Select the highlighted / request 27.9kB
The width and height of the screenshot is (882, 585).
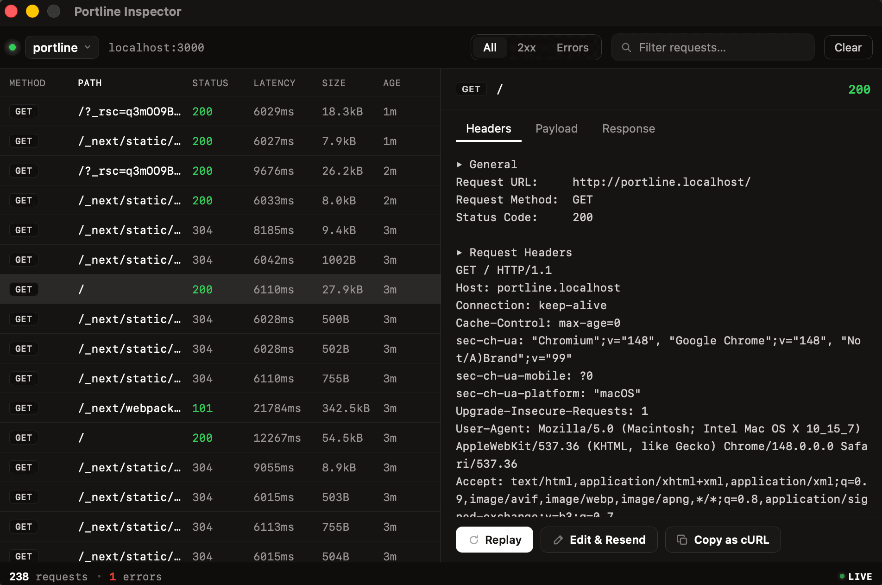coord(220,289)
